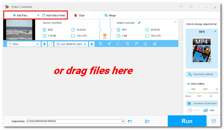Toggle Hardware acceleration
The width and height of the screenshot is (224, 130).
pos(202,103)
